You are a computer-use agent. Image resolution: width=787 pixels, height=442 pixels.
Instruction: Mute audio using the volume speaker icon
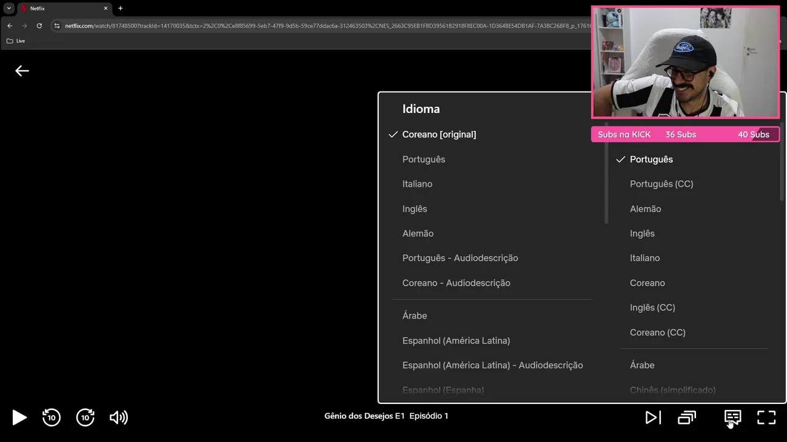pos(119,417)
